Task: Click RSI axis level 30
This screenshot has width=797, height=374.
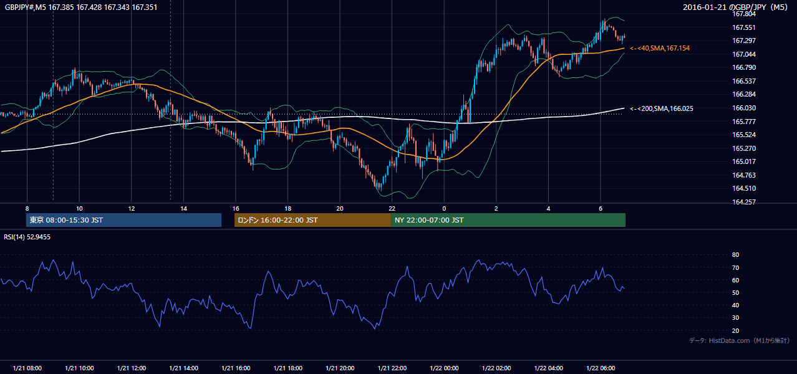Action: point(735,318)
